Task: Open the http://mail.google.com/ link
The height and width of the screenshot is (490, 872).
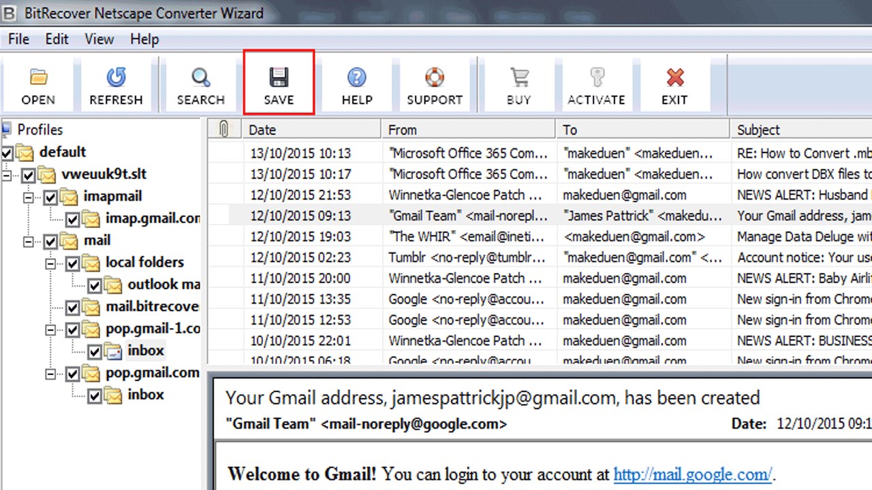Action: (x=693, y=474)
